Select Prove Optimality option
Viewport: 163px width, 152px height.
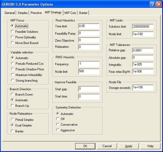pos(23,37)
